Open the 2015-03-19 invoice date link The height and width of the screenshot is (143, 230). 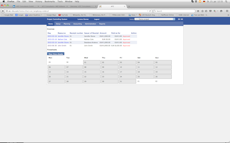tap(52, 42)
